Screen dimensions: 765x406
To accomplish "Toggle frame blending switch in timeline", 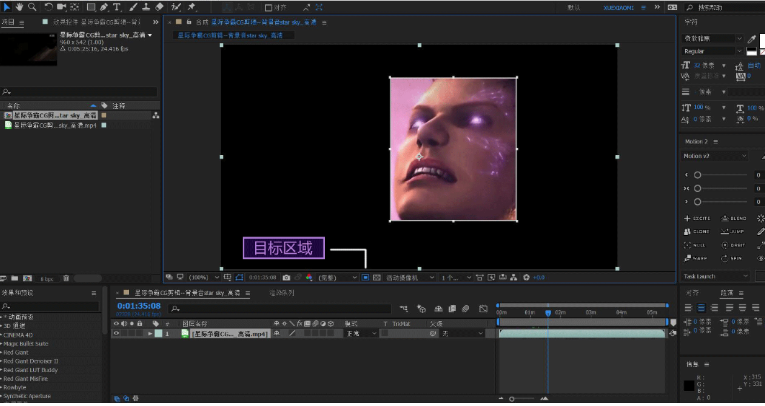I will [452, 309].
